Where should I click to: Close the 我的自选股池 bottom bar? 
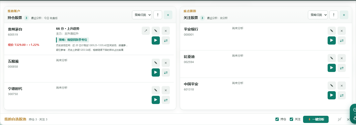pyautogui.click(x=348, y=119)
